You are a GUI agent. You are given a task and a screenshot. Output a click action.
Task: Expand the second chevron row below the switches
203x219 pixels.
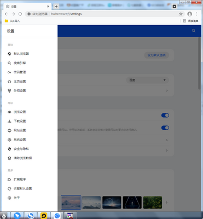coord(167,151)
